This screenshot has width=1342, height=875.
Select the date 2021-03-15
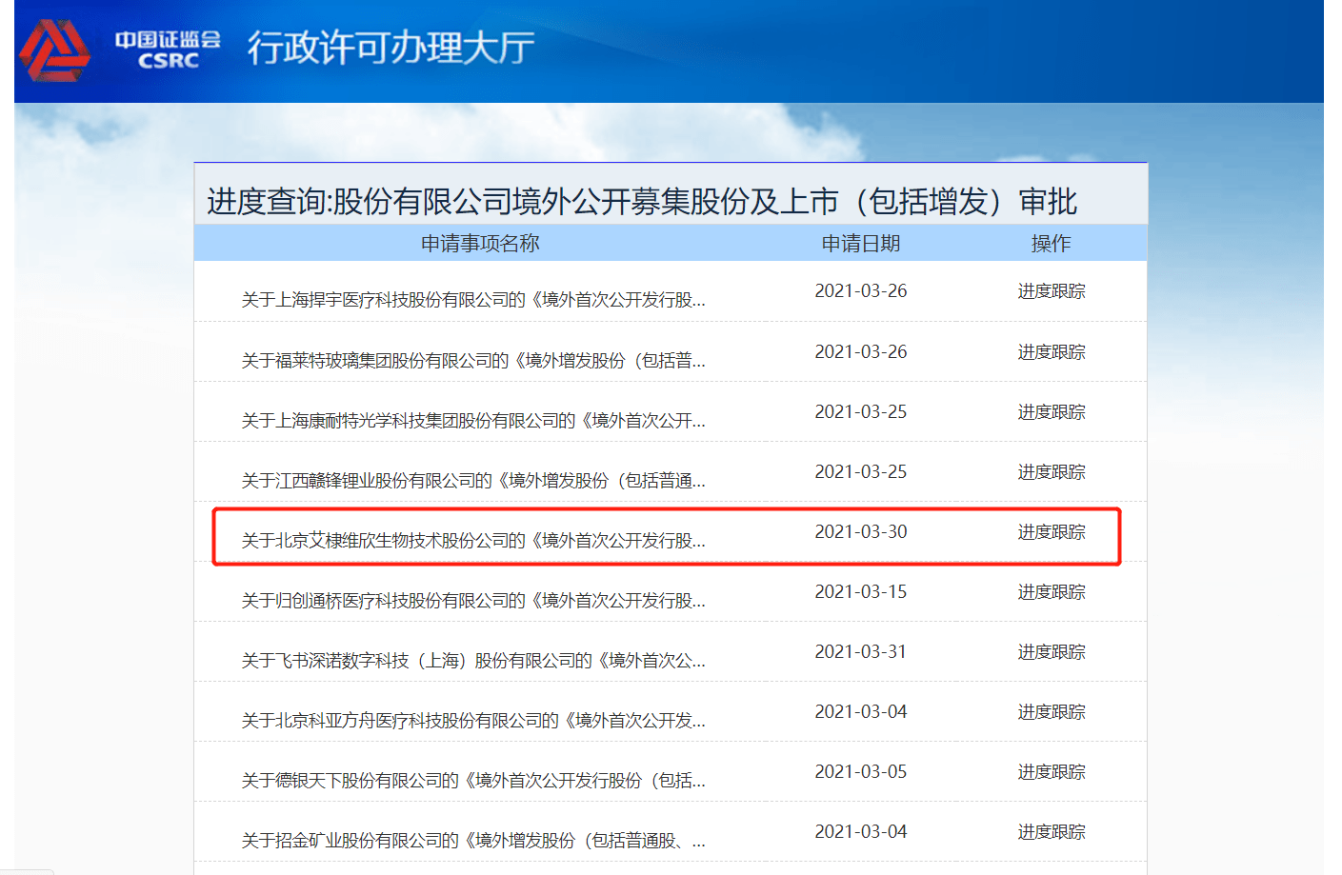tap(861, 592)
